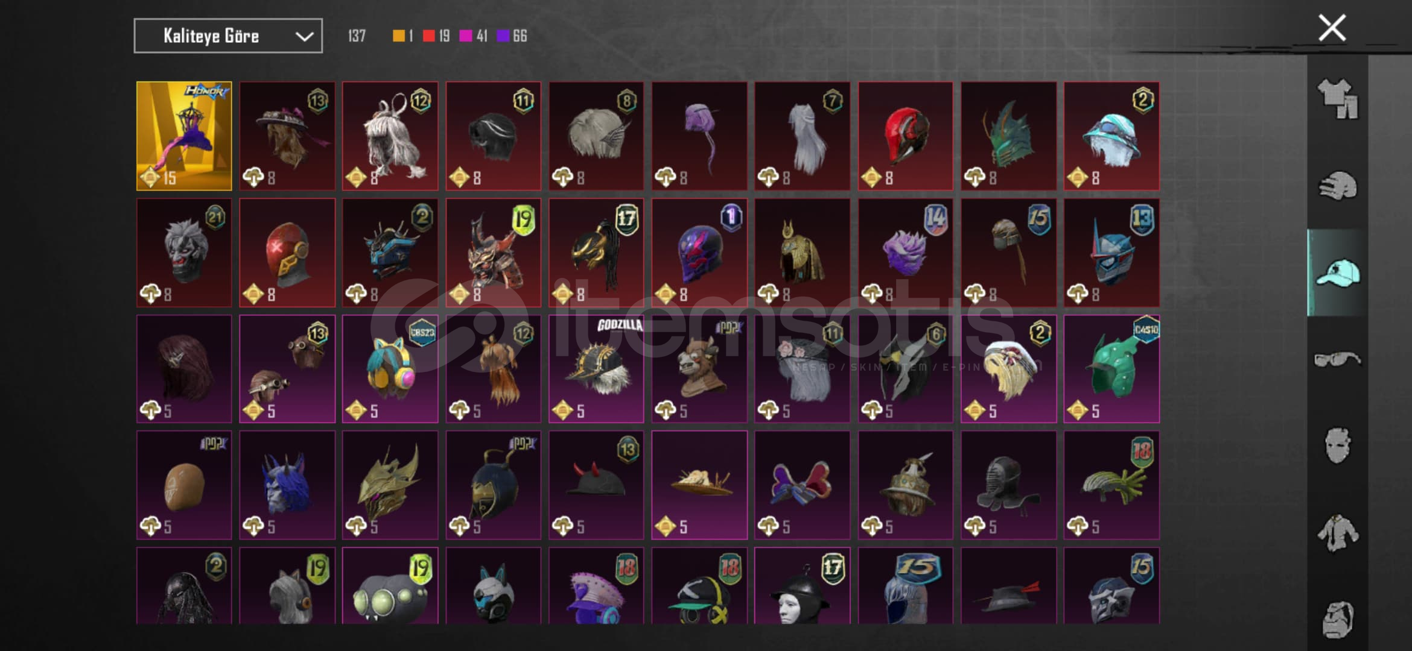Pick the red helmet with X eye

coord(287,253)
